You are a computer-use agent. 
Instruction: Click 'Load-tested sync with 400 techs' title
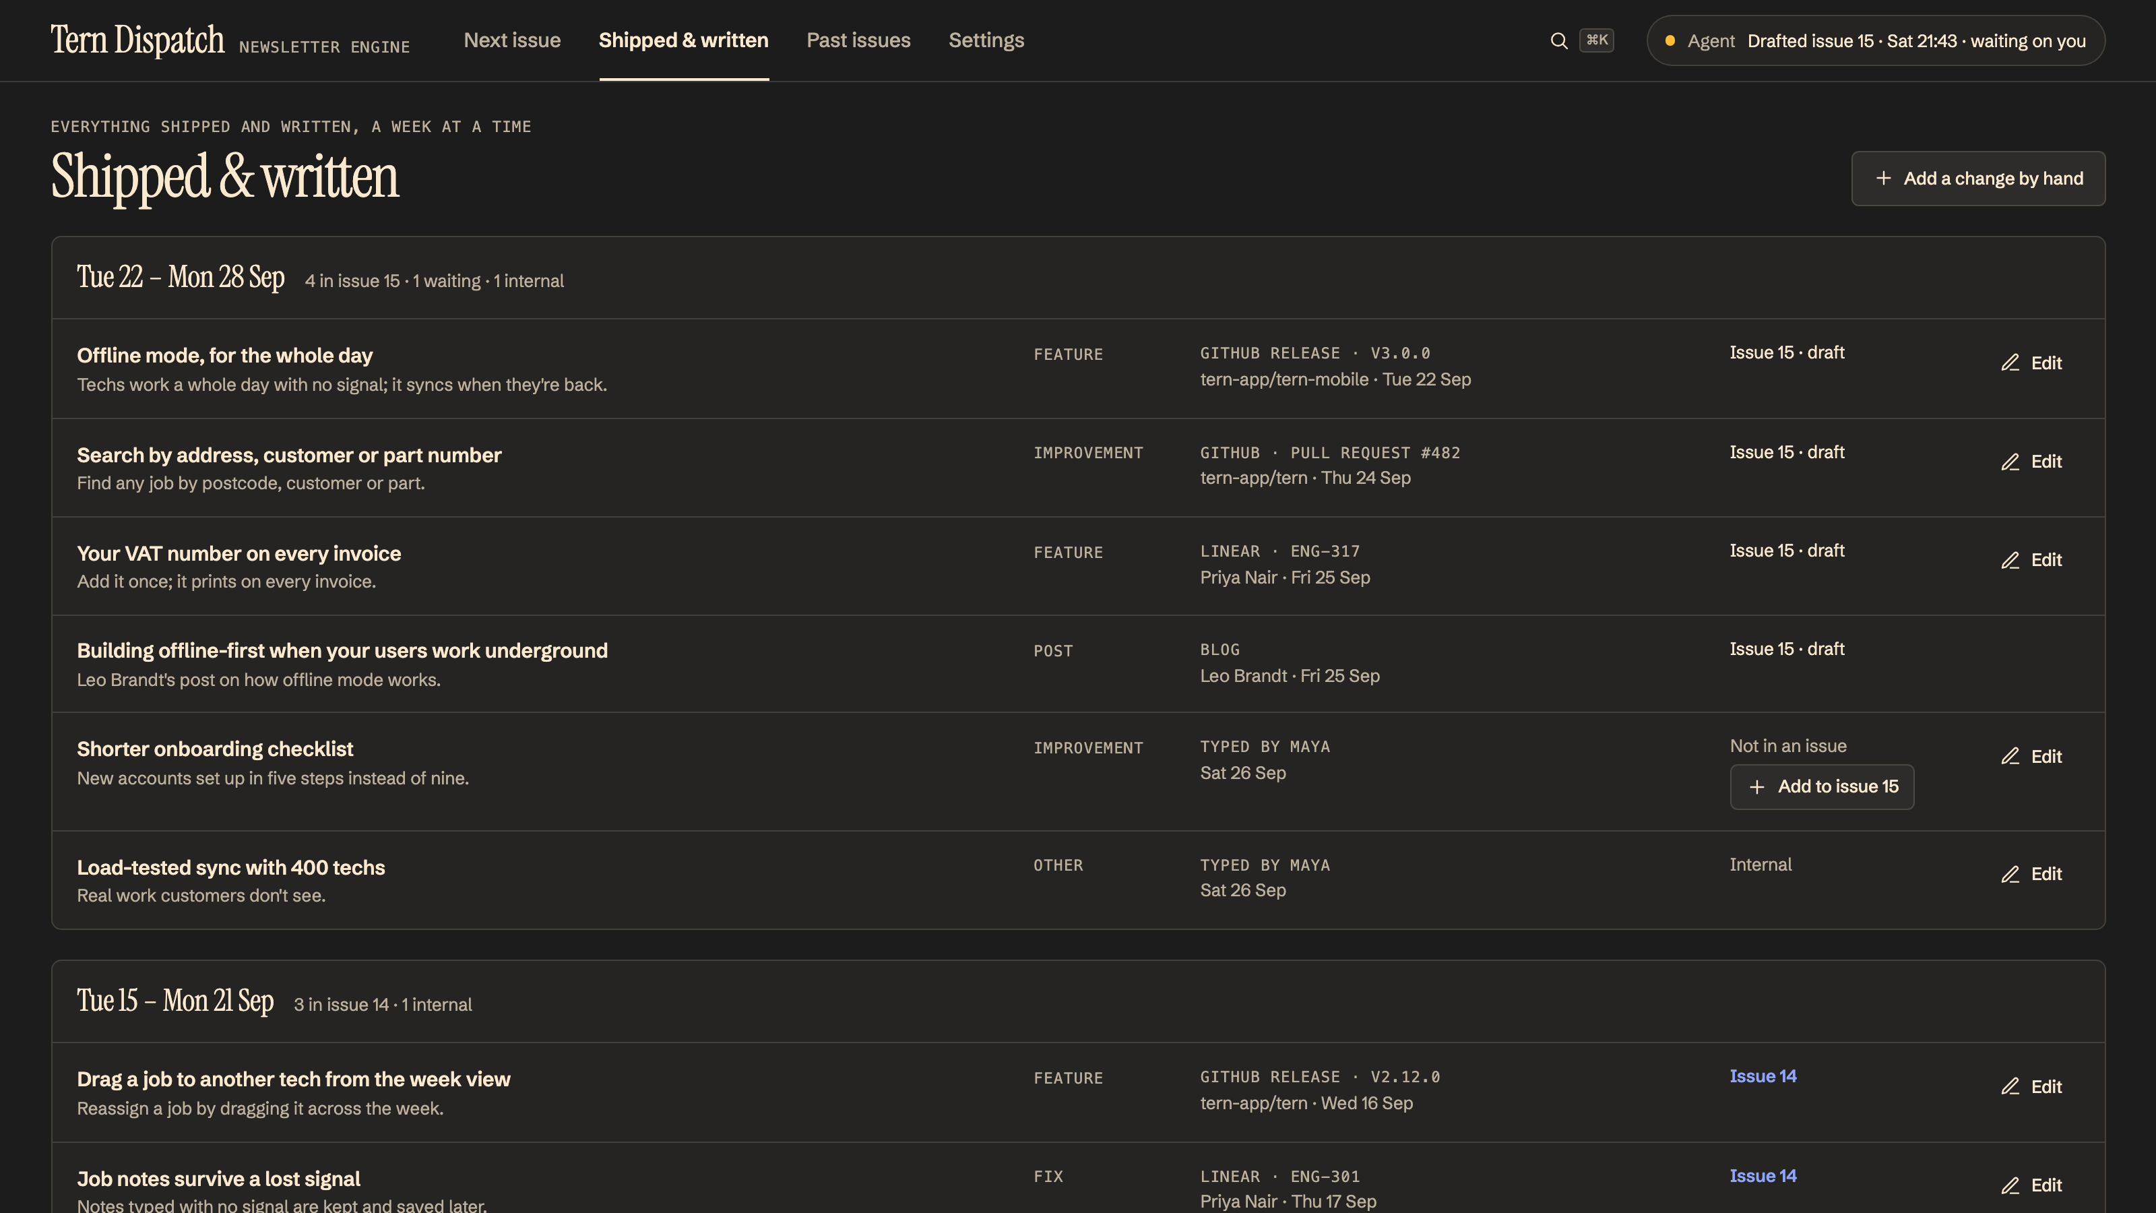[x=231, y=867]
